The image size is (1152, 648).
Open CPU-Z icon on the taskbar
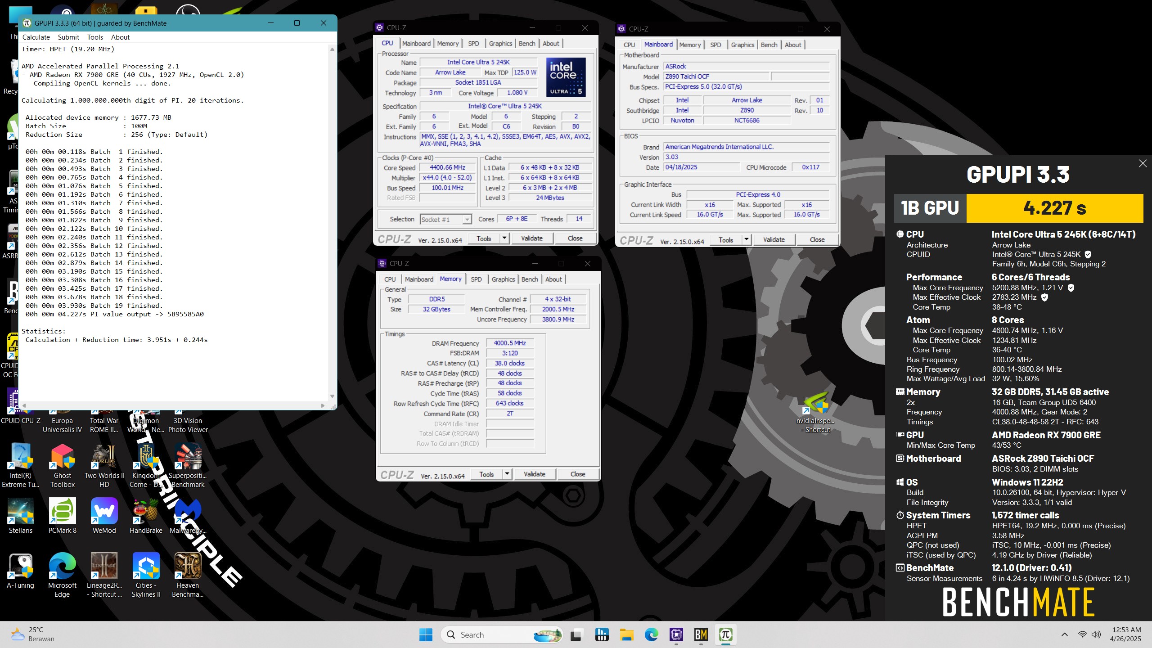[x=676, y=635]
